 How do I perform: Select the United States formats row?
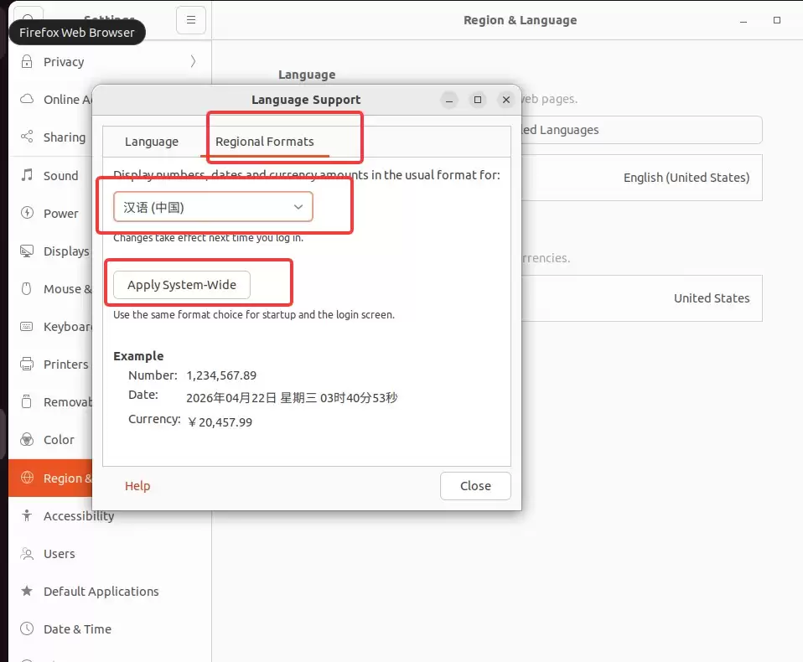coord(642,298)
